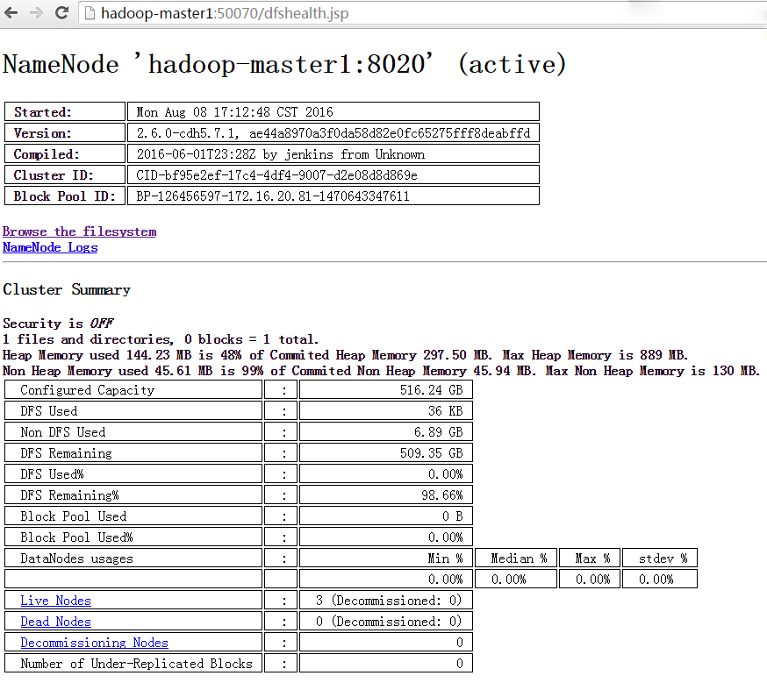Screen dimensions: 767x683
Task: Open the Dead Nodes link
Action: [x=56, y=622]
